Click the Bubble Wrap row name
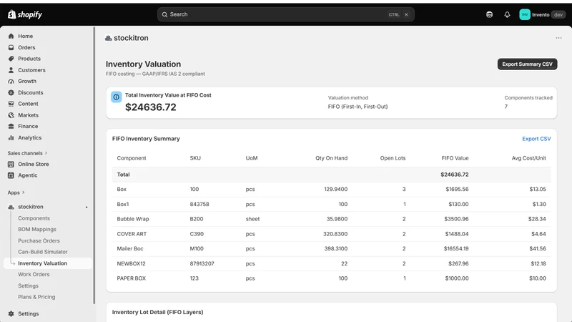Image resolution: width=572 pixels, height=322 pixels. (133, 219)
